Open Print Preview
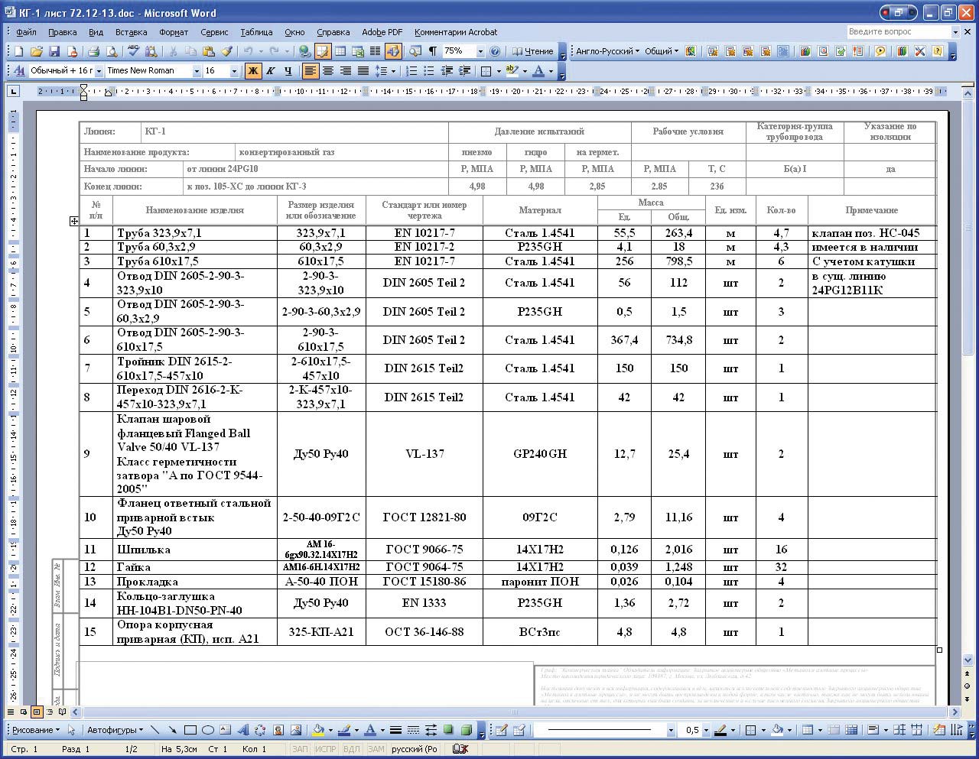This screenshot has height=759, width=979. 112,51
